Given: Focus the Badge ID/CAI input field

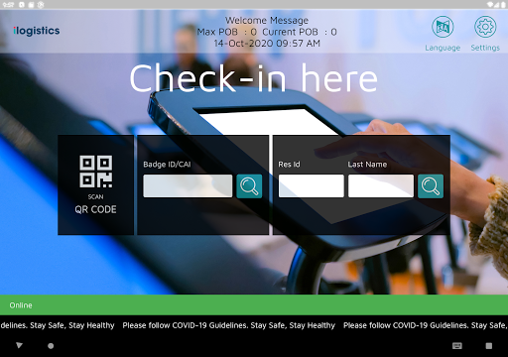Looking at the screenshot, I should point(188,186).
